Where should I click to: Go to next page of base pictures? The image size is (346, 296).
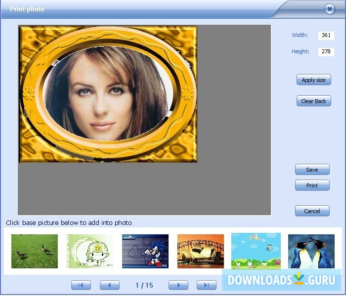[178, 285]
